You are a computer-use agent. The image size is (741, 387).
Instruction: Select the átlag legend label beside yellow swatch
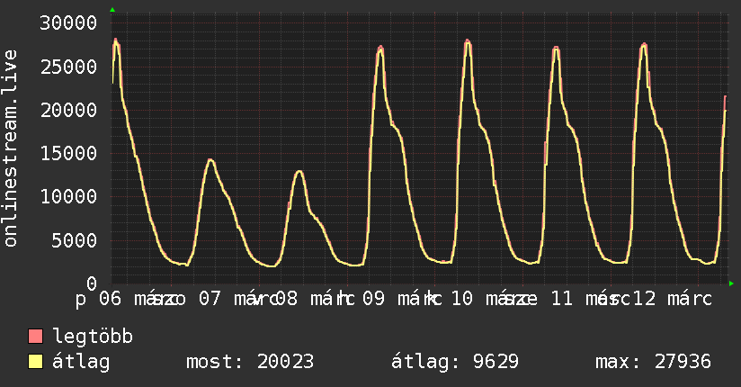point(81,362)
